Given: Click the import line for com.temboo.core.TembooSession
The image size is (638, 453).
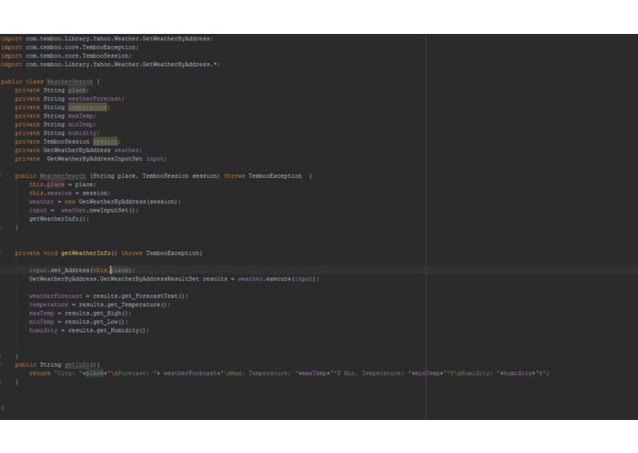Looking at the screenshot, I should (65, 56).
